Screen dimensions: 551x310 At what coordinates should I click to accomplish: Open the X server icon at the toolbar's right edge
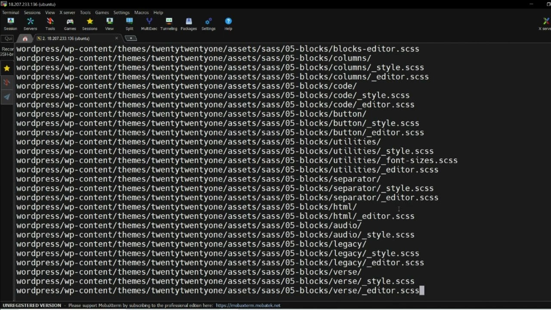(545, 24)
